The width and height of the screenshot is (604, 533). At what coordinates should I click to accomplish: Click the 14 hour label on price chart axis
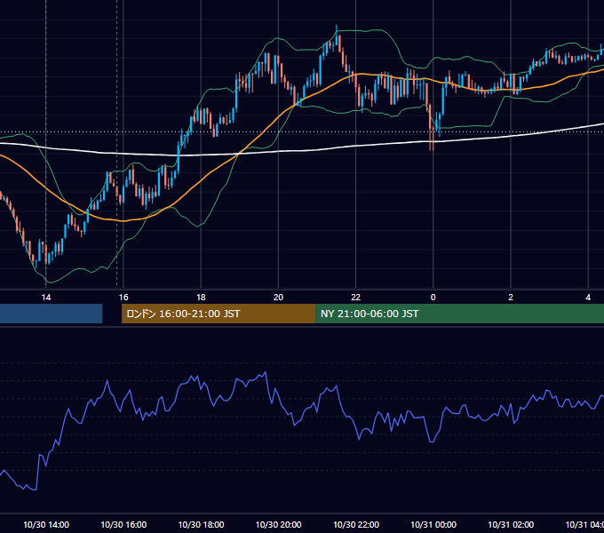coord(46,298)
